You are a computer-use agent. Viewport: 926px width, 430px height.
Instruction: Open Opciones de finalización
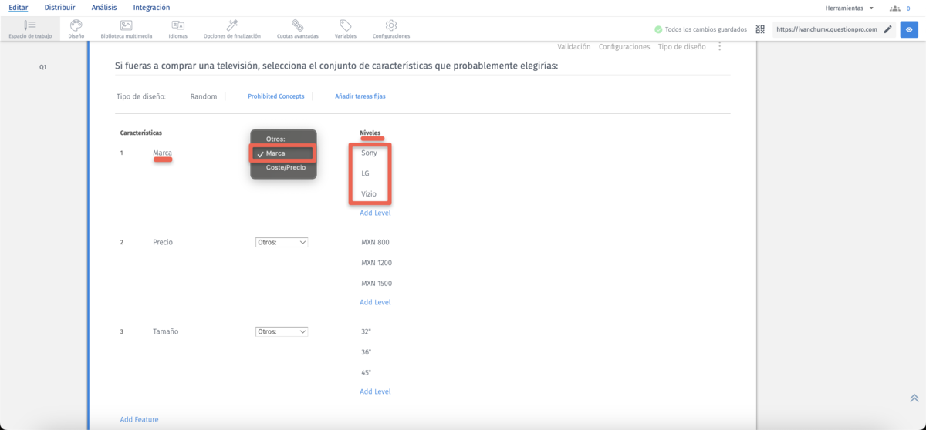pos(231,26)
